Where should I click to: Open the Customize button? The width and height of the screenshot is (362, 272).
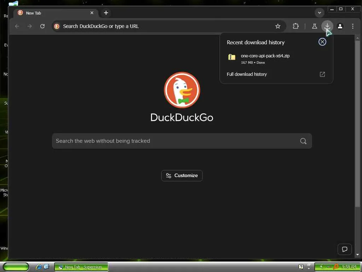182,176
